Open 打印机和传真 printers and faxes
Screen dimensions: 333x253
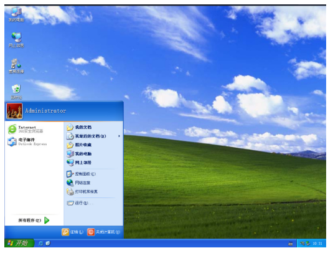point(93,191)
